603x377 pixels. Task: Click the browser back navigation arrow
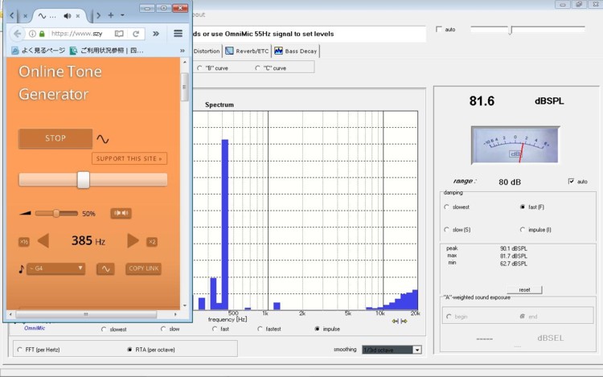coord(17,34)
